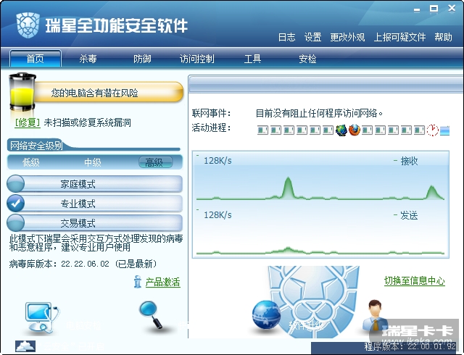The image size is (464, 355).
Task: Click the 产品激活 product activation link
Action: [162, 282]
